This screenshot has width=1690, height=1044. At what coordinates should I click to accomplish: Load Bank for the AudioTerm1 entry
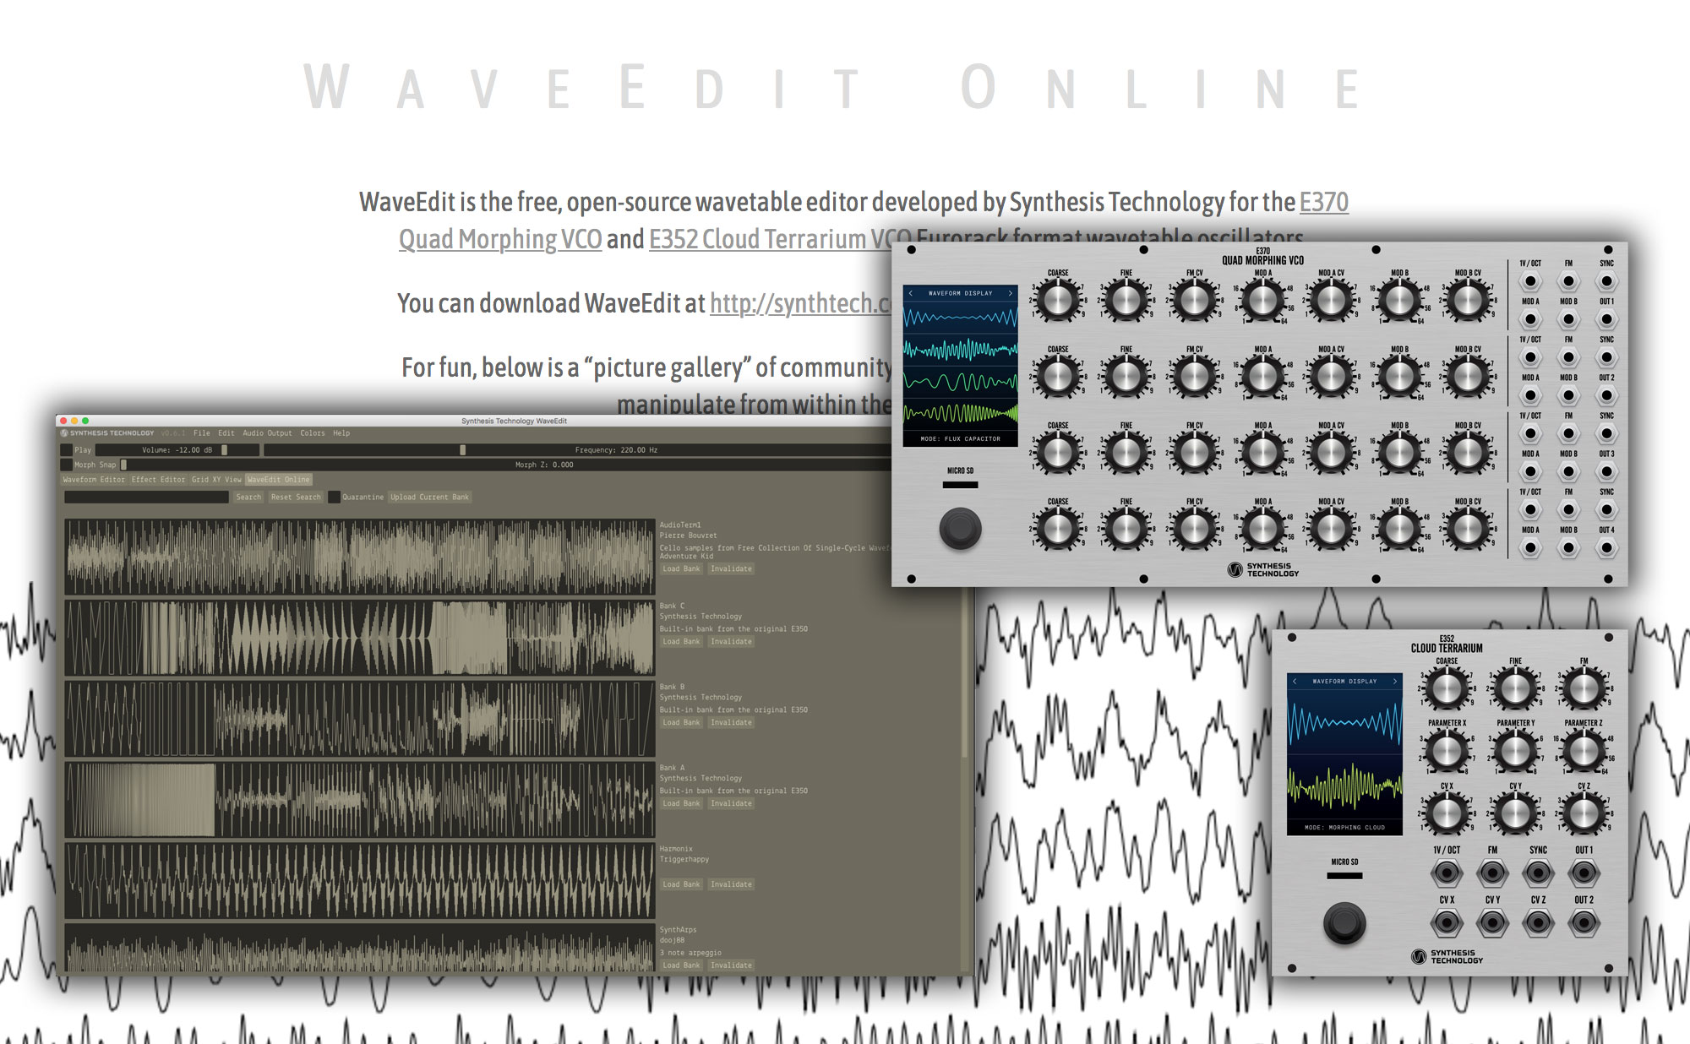tap(681, 569)
